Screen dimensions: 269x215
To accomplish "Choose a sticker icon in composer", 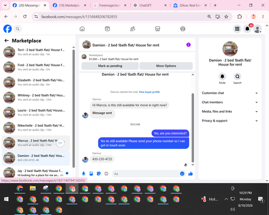I will pos(98,174).
